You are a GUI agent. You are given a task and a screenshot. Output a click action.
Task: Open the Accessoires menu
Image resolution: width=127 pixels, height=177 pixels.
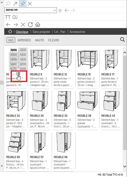click(77, 32)
